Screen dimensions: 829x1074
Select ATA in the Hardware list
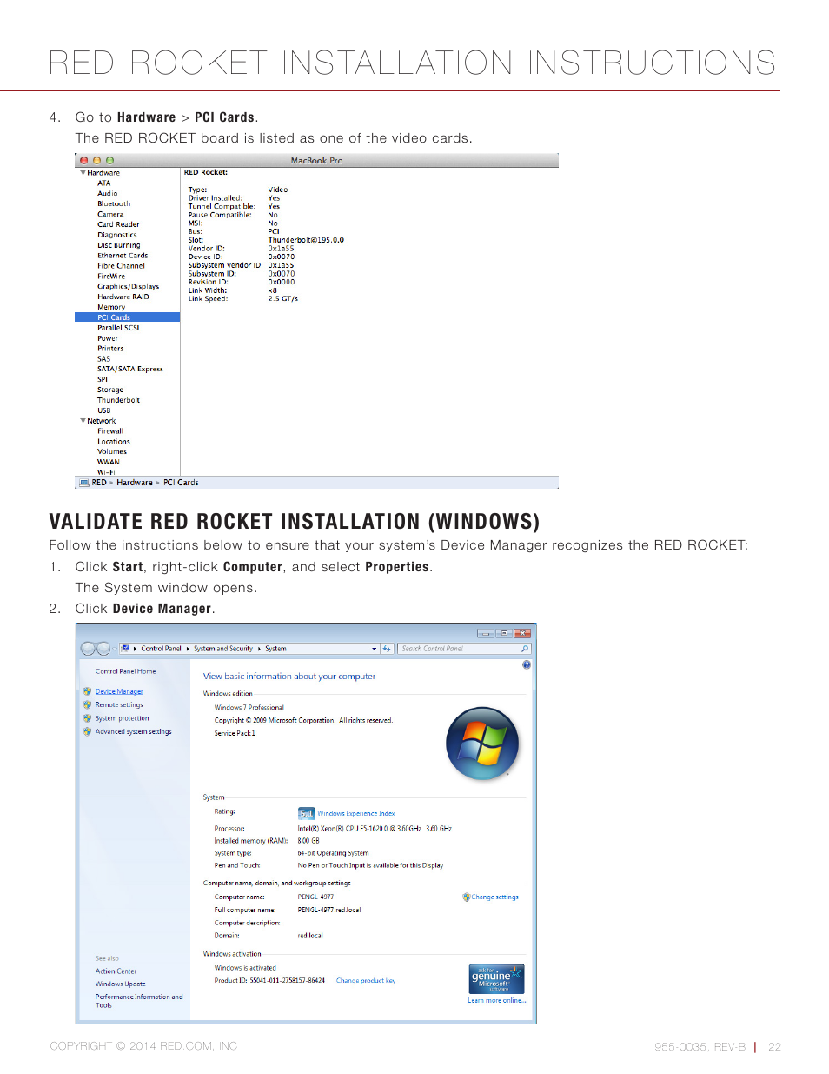[103, 183]
